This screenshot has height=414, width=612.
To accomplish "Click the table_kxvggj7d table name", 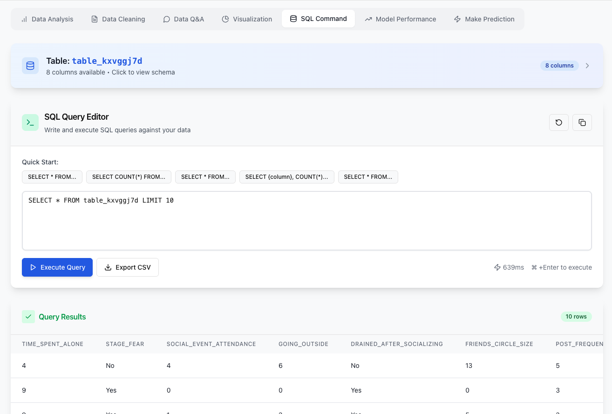I will [107, 61].
